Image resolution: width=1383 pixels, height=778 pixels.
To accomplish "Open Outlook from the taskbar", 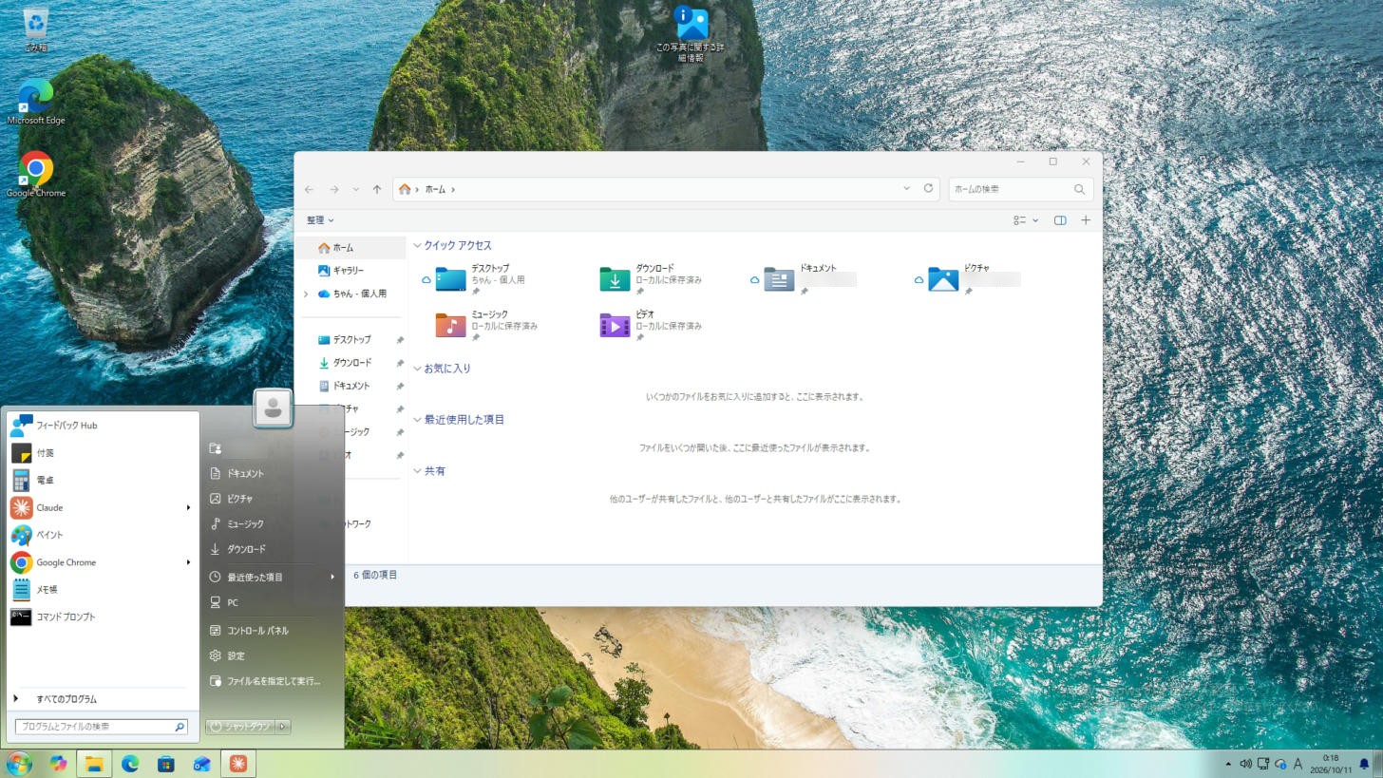I will [x=201, y=764].
